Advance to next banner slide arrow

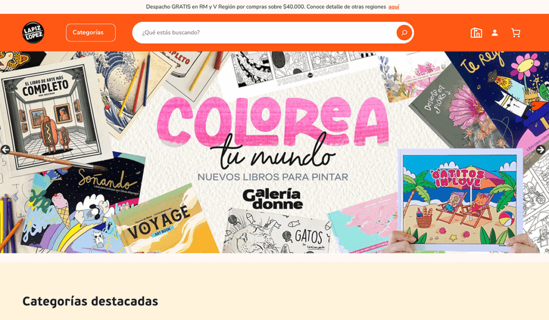540,150
